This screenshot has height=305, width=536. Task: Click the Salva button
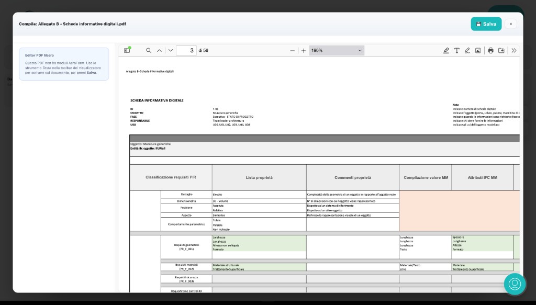tap(486, 24)
